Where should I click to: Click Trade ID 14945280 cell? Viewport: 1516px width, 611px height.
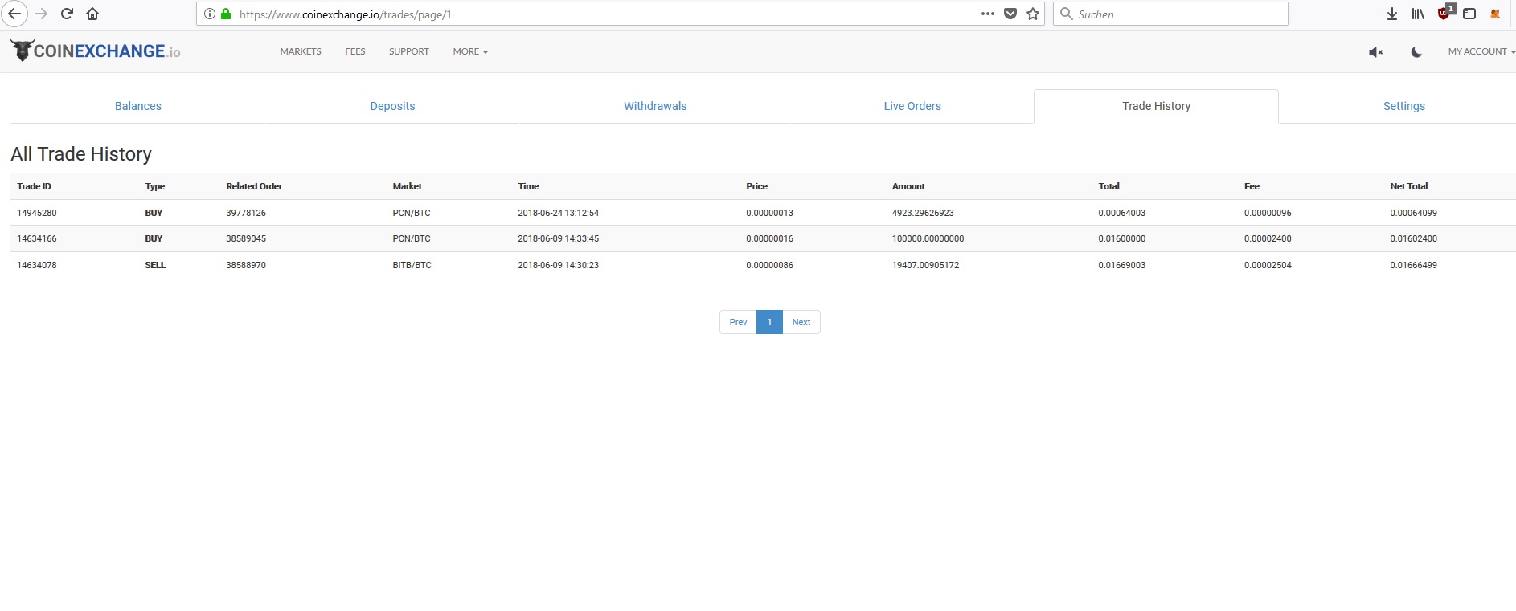pos(37,213)
